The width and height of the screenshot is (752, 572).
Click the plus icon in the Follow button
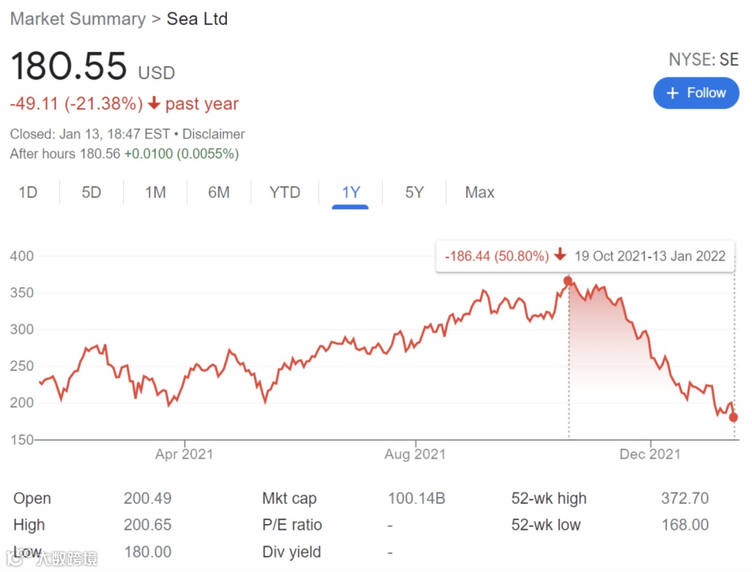click(673, 93)
